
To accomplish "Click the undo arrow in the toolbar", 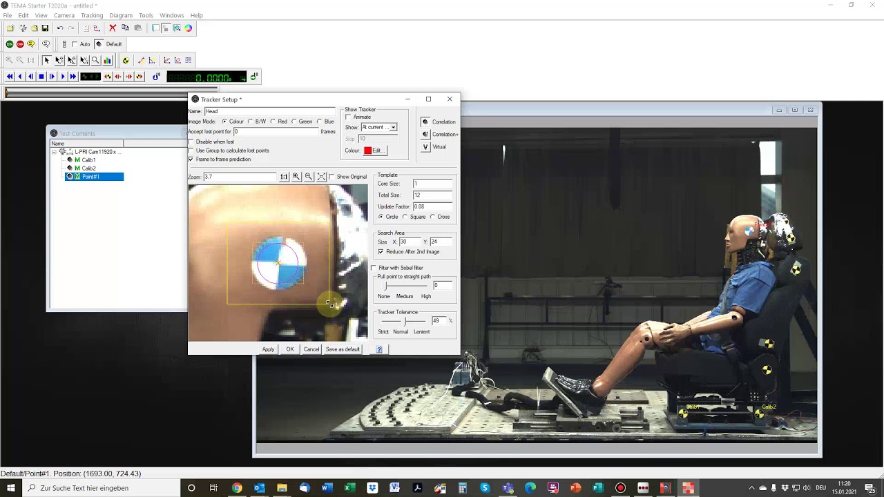I will point(60,28).
